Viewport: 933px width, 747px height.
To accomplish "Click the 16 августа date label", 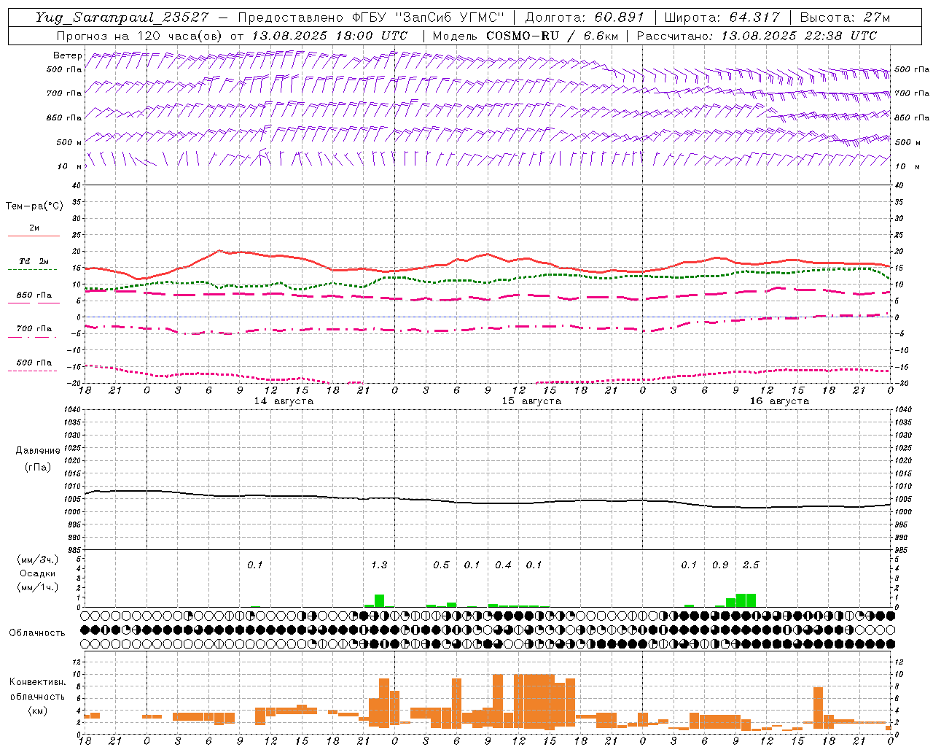I will click(779, 401).
